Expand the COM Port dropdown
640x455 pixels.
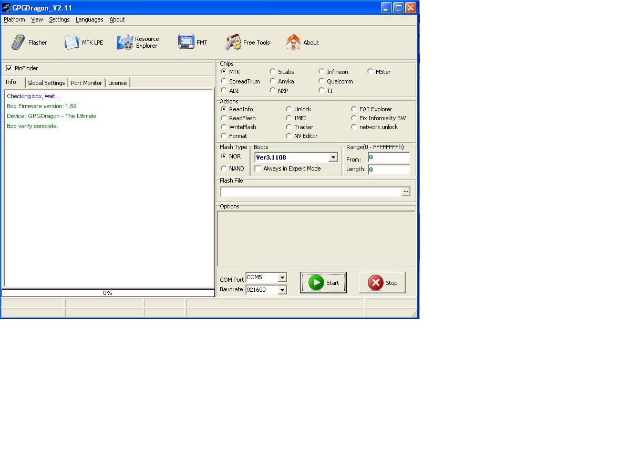pyautogui.click(x=282, y=277)
